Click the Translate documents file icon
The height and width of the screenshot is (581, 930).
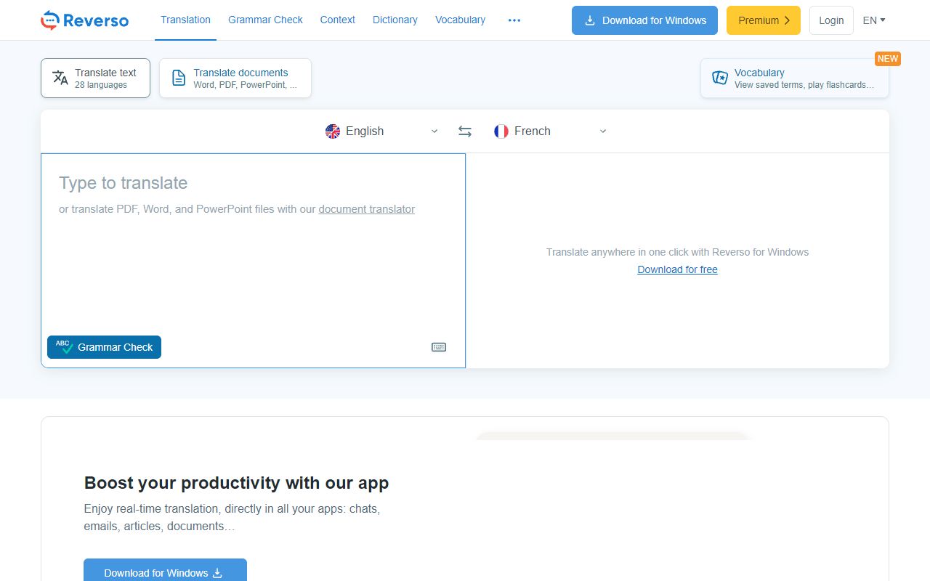point(178,78)
